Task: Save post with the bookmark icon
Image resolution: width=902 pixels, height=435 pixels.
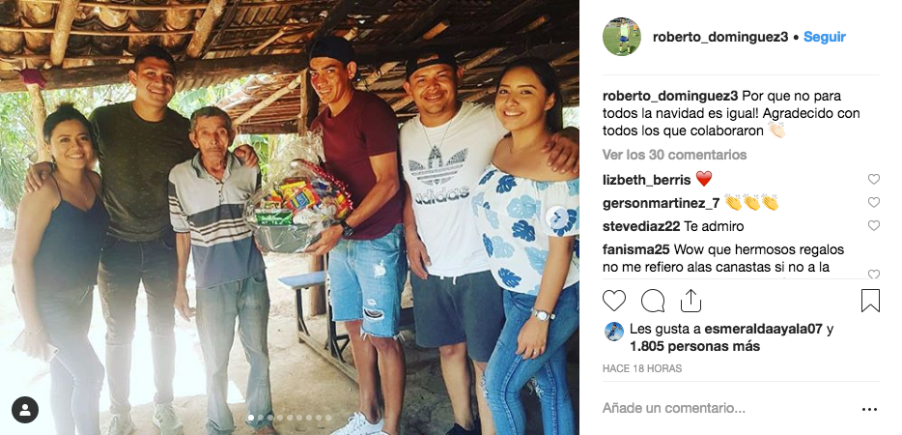Action: (870, 301)
